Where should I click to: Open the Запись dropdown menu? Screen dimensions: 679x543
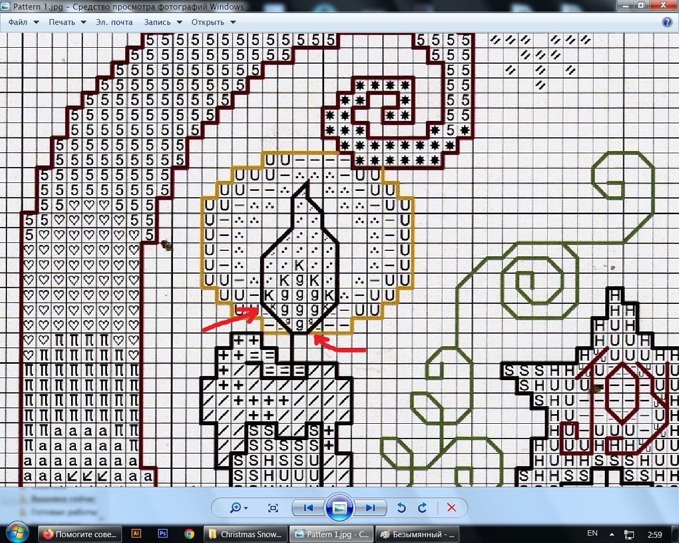[x=163, y=22]
